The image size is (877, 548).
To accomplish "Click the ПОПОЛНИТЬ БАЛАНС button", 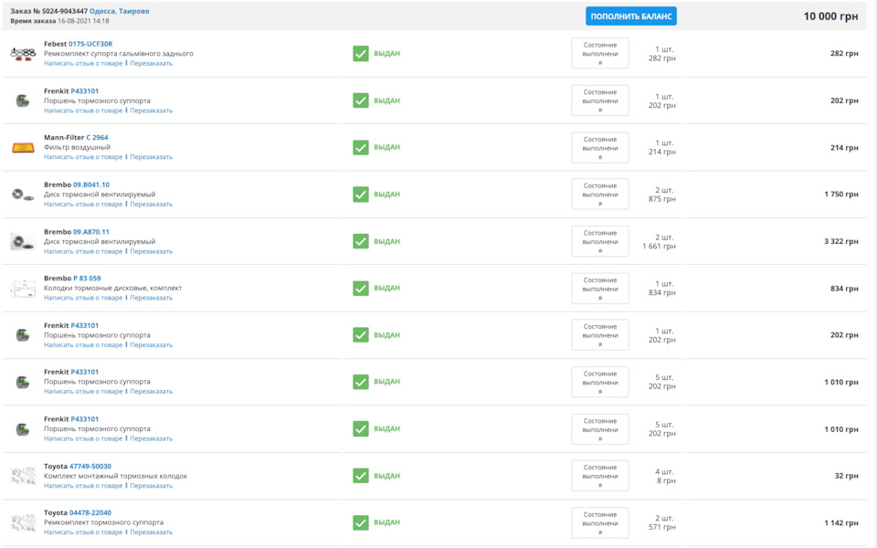I will pyautogui.click(x=631, y=16).
